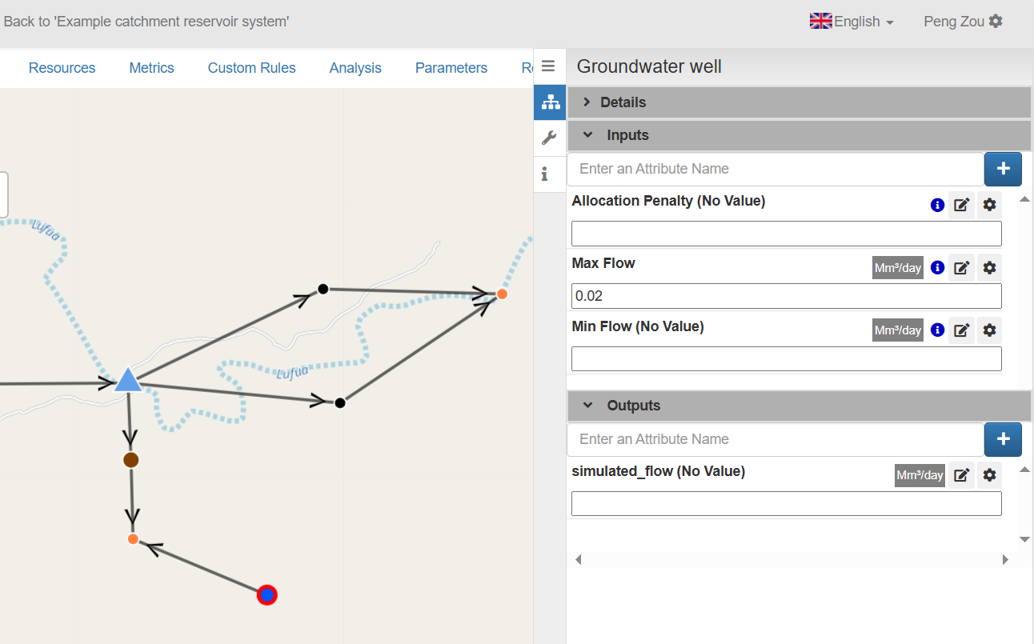Switch to the Metrics tab
Image resolution: width=1034 pixels, height=644 pixels.
click(x=151, y=68)
